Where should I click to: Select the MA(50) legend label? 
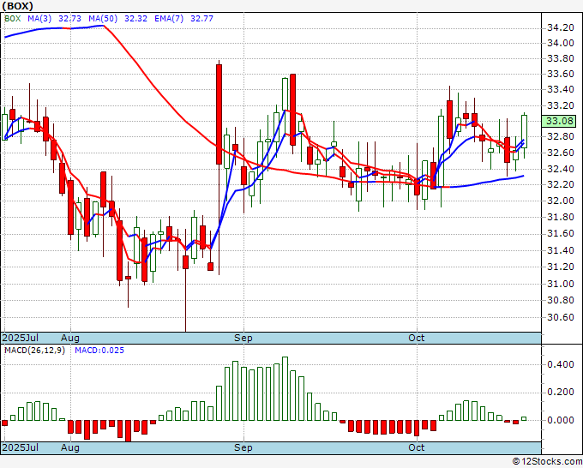[x=103, y=19]
